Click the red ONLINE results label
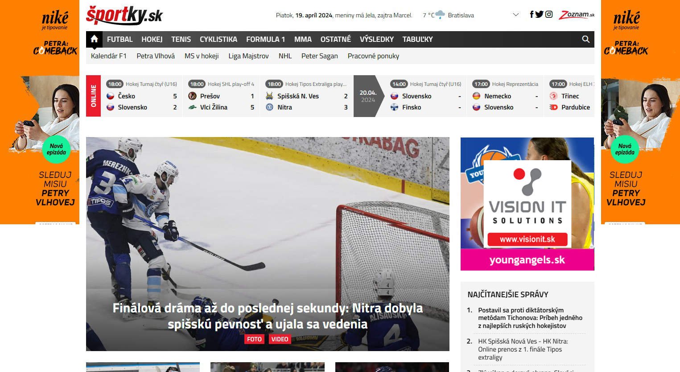The height and width of the screenshot is (372, 680). 93,96
